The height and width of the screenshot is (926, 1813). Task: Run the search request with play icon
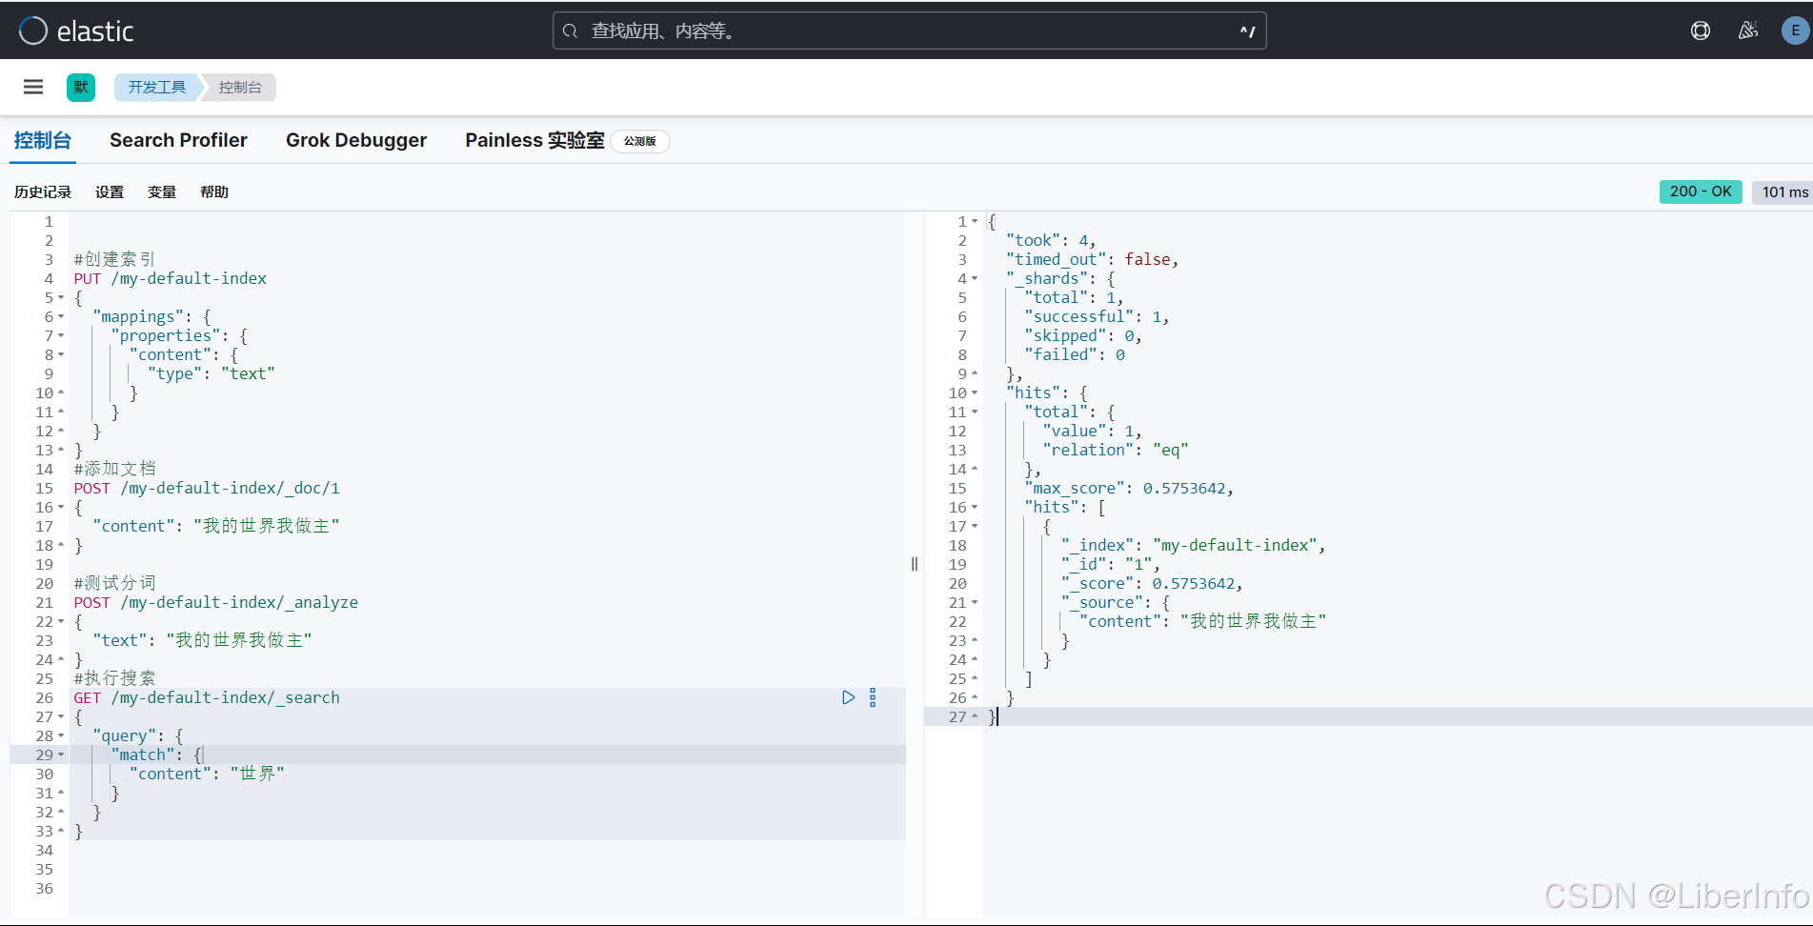coord(848,697)
